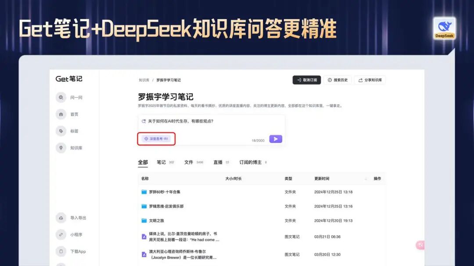Toggle 深度思考·R1 mode
Viewport: 474px width, 266px height.
[x=156, y=139]
